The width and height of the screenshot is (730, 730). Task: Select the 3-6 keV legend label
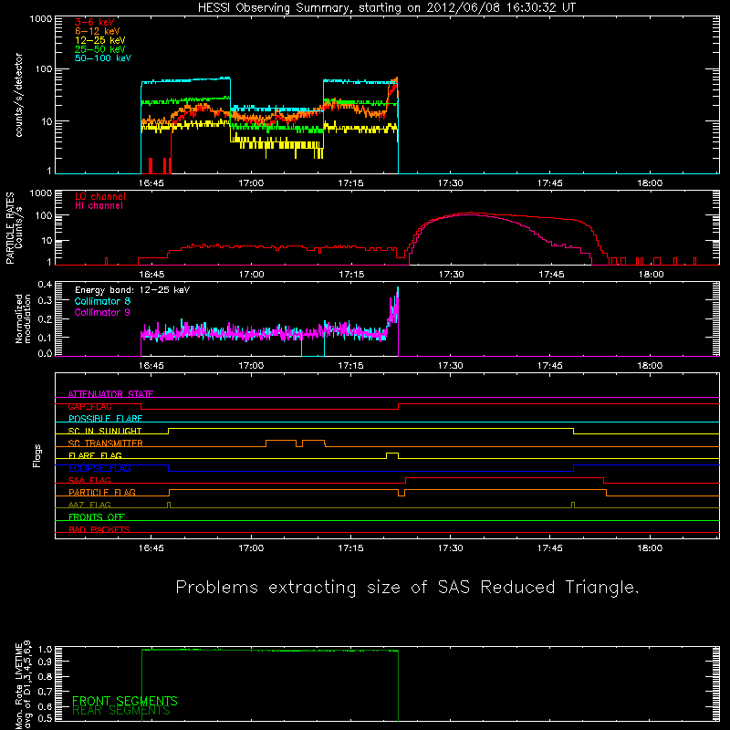coord(95,22)
